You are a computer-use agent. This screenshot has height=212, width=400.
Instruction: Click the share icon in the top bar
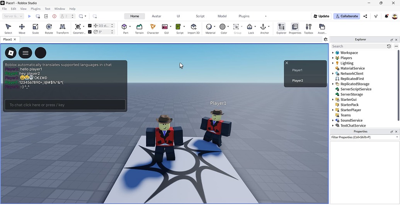tap(365, 16)
